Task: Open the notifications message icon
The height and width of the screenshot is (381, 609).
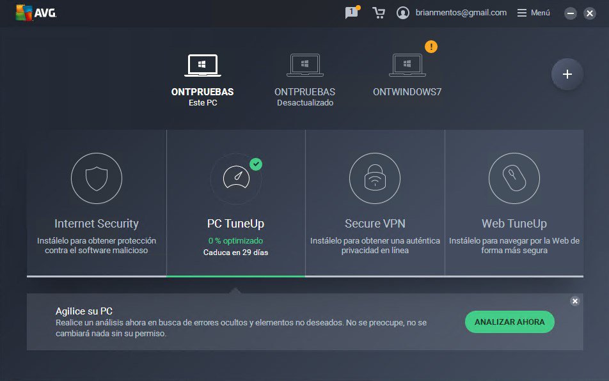Action: point(351,13)
